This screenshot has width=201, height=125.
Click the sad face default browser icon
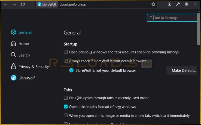pyautogui.click(x=71, y=70)
